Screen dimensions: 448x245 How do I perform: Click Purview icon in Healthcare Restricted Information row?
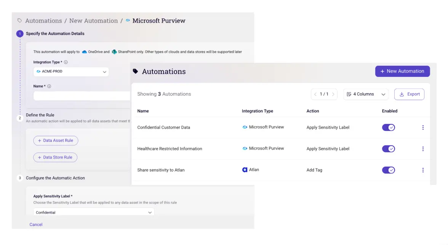tap(245, 149)
